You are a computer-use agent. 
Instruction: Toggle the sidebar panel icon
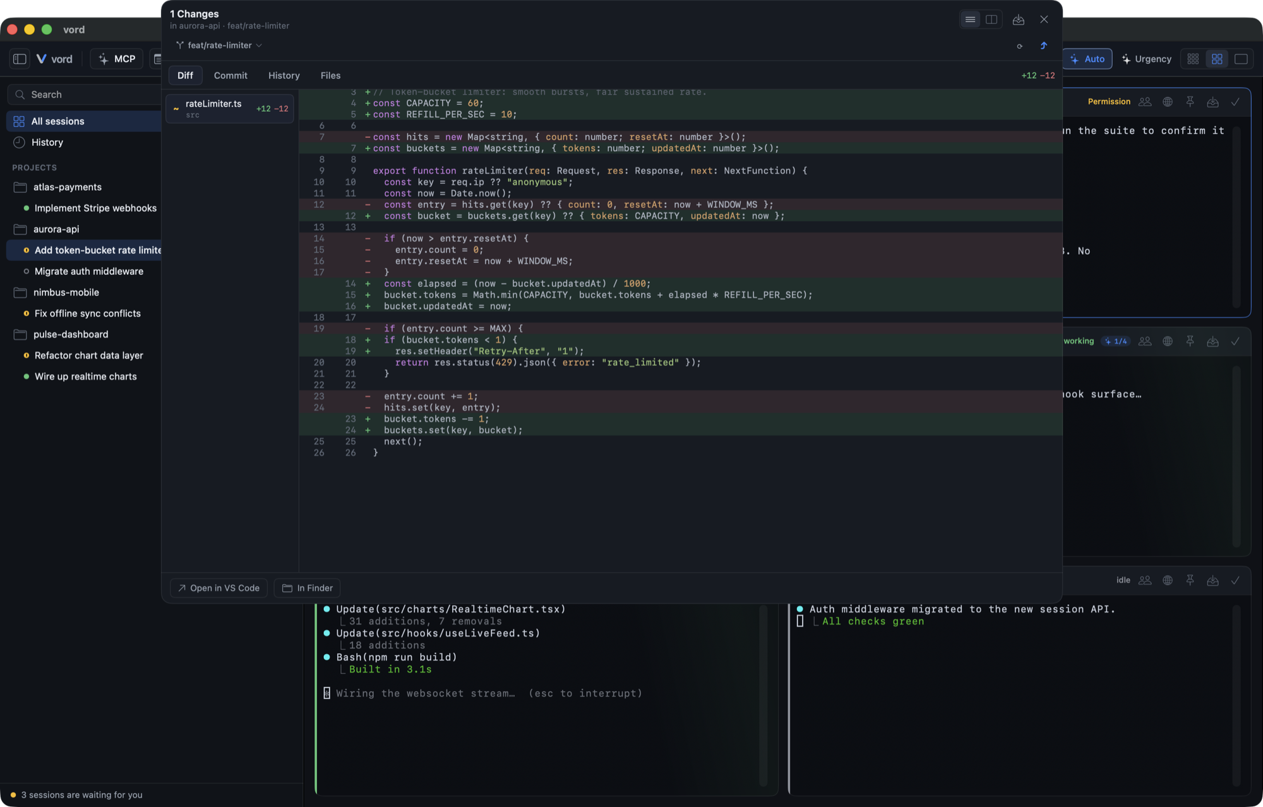tap(20, 59)
